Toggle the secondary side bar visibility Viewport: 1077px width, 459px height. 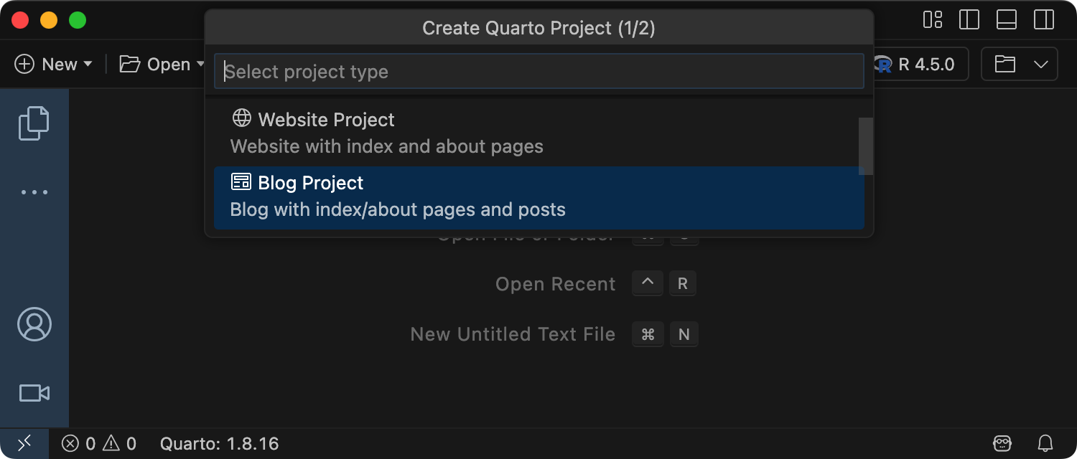tap(1044, 20)
